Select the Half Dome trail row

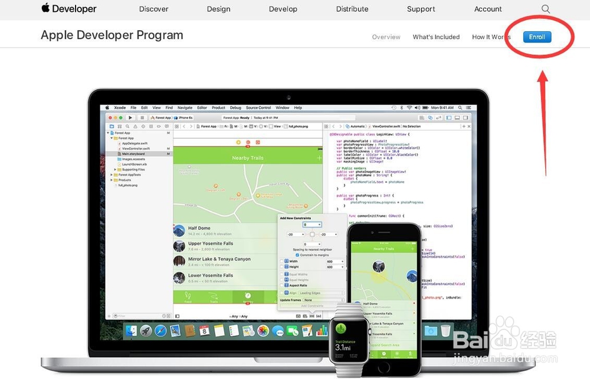pyautogui.click(x=225, y=230)
